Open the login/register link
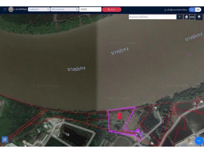 [x=176, y=10]
